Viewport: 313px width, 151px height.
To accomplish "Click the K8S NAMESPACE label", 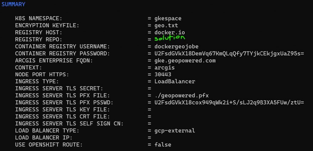I will [39, 19].
